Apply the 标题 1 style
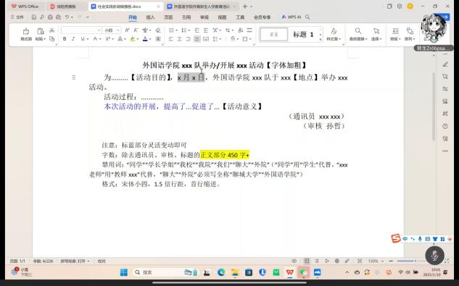This screenshot has height=286, width=459. pos(303,35)
